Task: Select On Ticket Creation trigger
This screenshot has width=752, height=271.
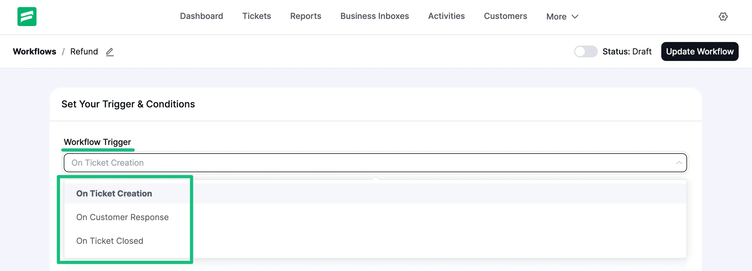Action: point(114,193)
